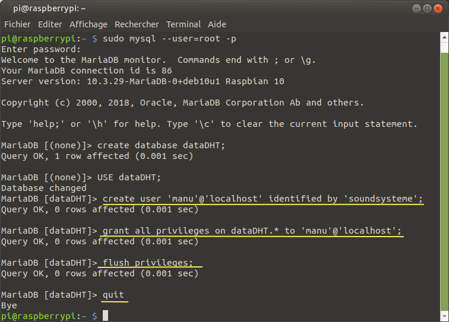The height and width of the screenshot is (322, 449).
Task: Click the scrollbar down arrow
Action: coord(444,316)
